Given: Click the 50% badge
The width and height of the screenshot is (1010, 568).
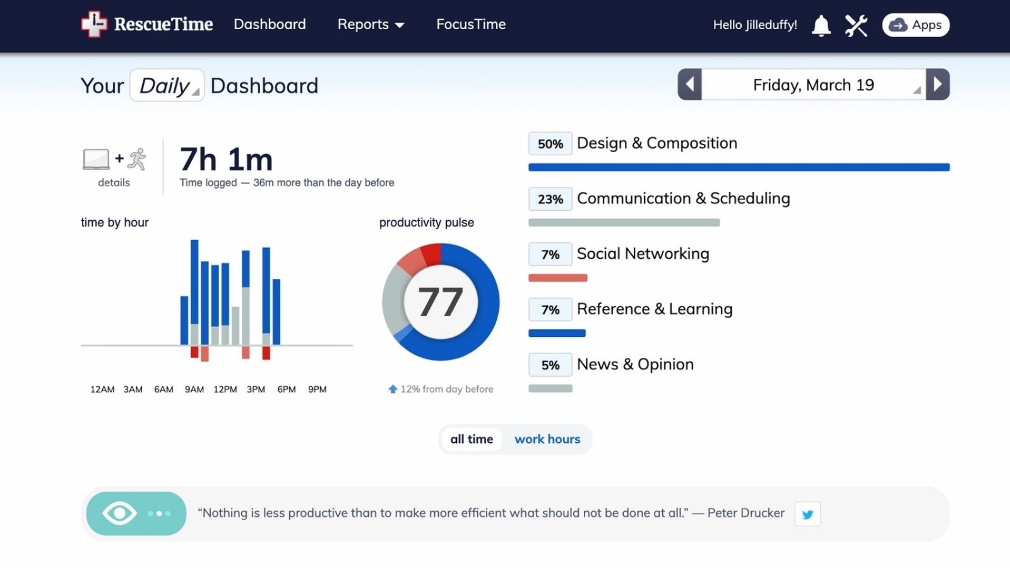Looking at the screenshot, I should tap(550, 144).
